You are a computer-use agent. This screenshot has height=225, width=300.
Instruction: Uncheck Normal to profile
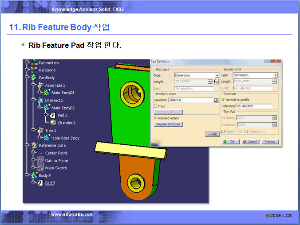(x=223, y=100)
